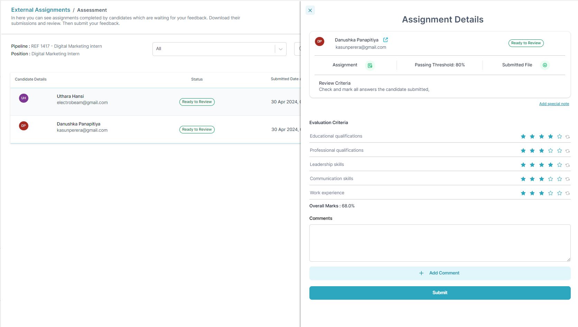Viewport: 578px width, 327px height.
Task: Give Leadership skills five stars
Action: coord(560,165)
